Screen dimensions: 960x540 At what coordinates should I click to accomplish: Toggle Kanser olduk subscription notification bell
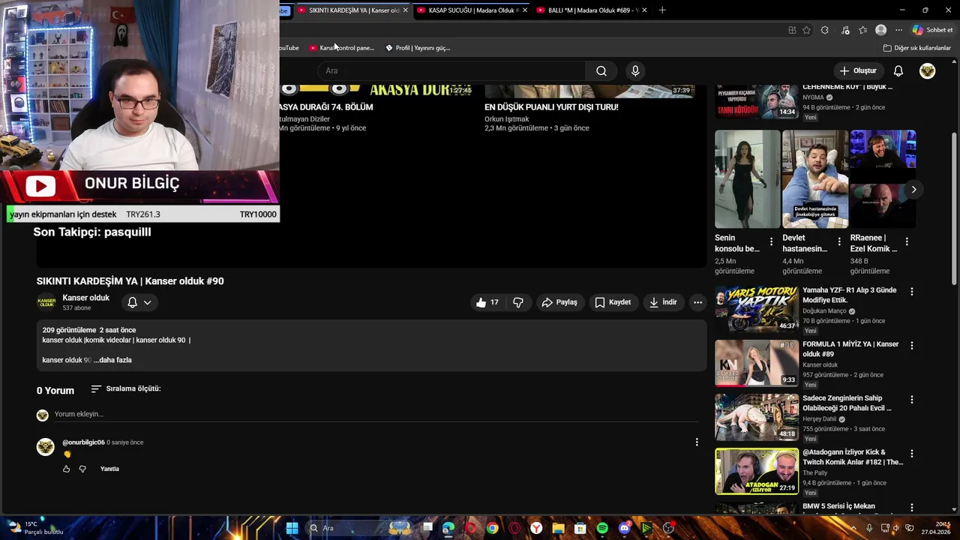tap(132, 302)
